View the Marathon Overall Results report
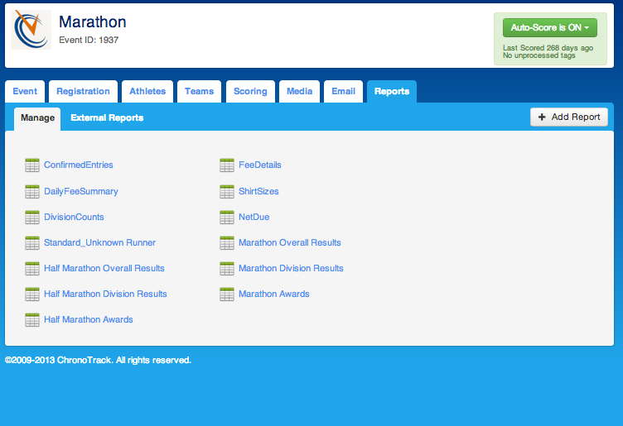This screenshot has width=623, height=426. pos(290,242)
